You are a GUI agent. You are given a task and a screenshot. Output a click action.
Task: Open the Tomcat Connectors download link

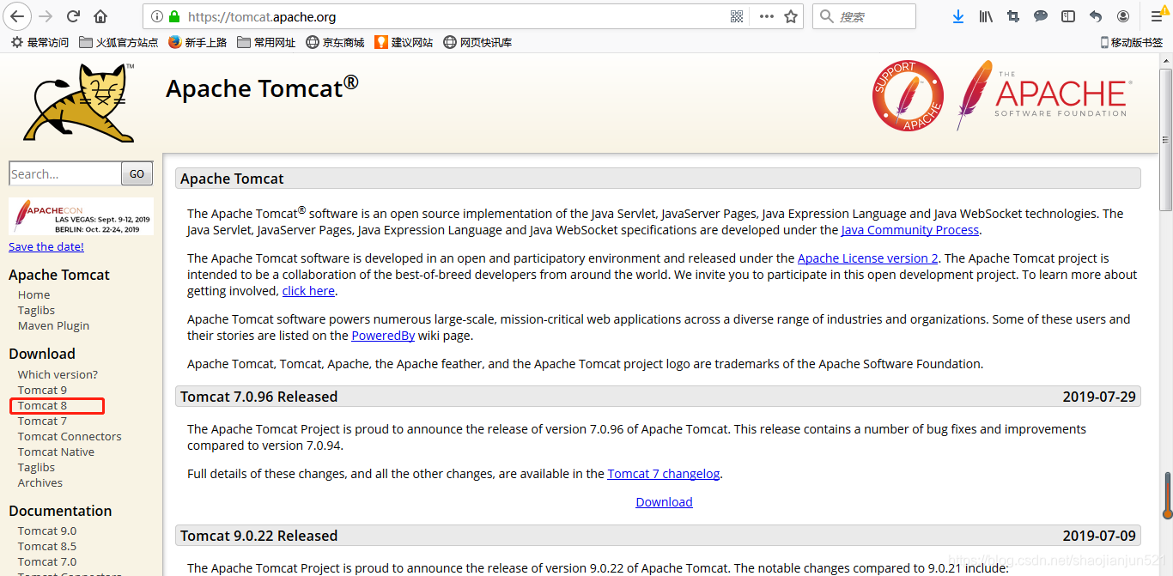click(x=70, y=436)
